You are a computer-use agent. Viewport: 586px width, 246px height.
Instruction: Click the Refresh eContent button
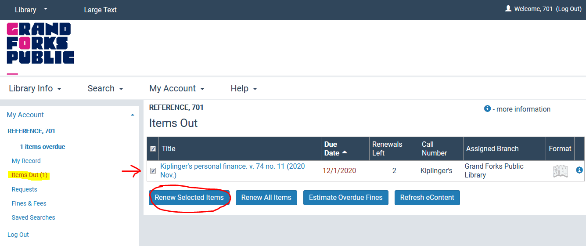[x=427, y=198]
